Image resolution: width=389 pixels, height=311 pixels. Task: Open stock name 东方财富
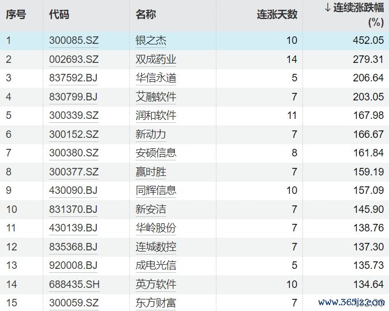point(156,303)
